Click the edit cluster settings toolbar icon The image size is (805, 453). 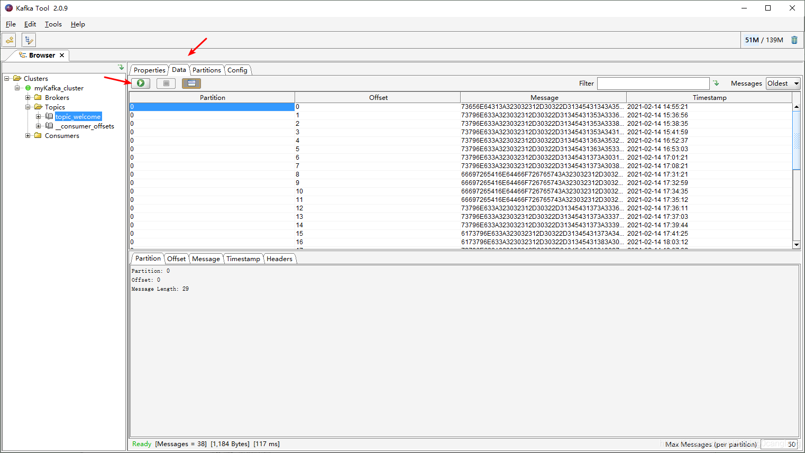(x=28, y=40)
